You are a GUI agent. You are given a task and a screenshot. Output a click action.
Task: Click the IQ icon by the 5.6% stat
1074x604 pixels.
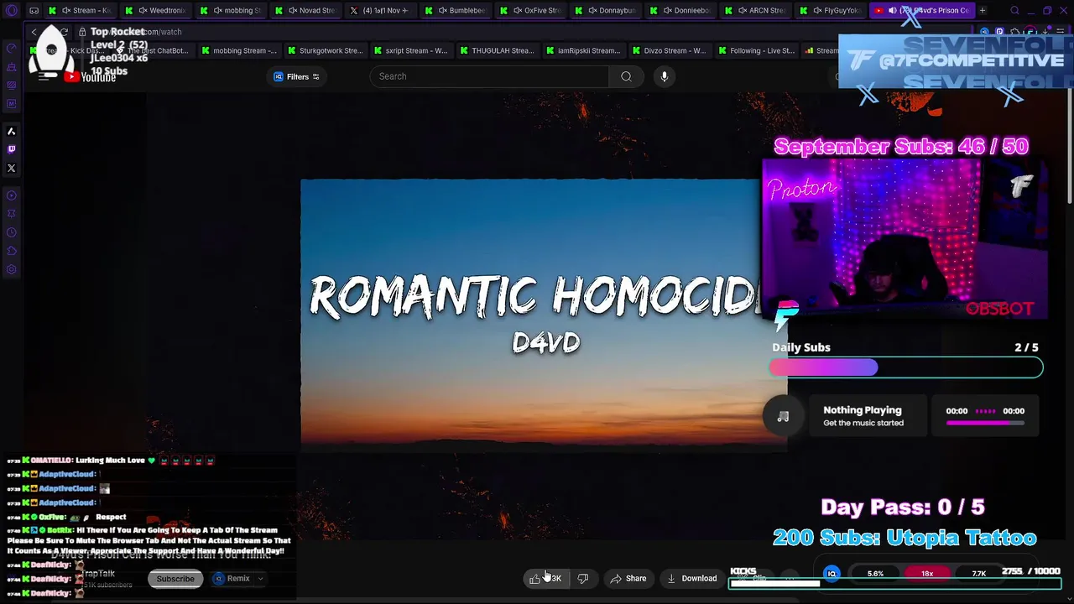(x=832, y=574)
